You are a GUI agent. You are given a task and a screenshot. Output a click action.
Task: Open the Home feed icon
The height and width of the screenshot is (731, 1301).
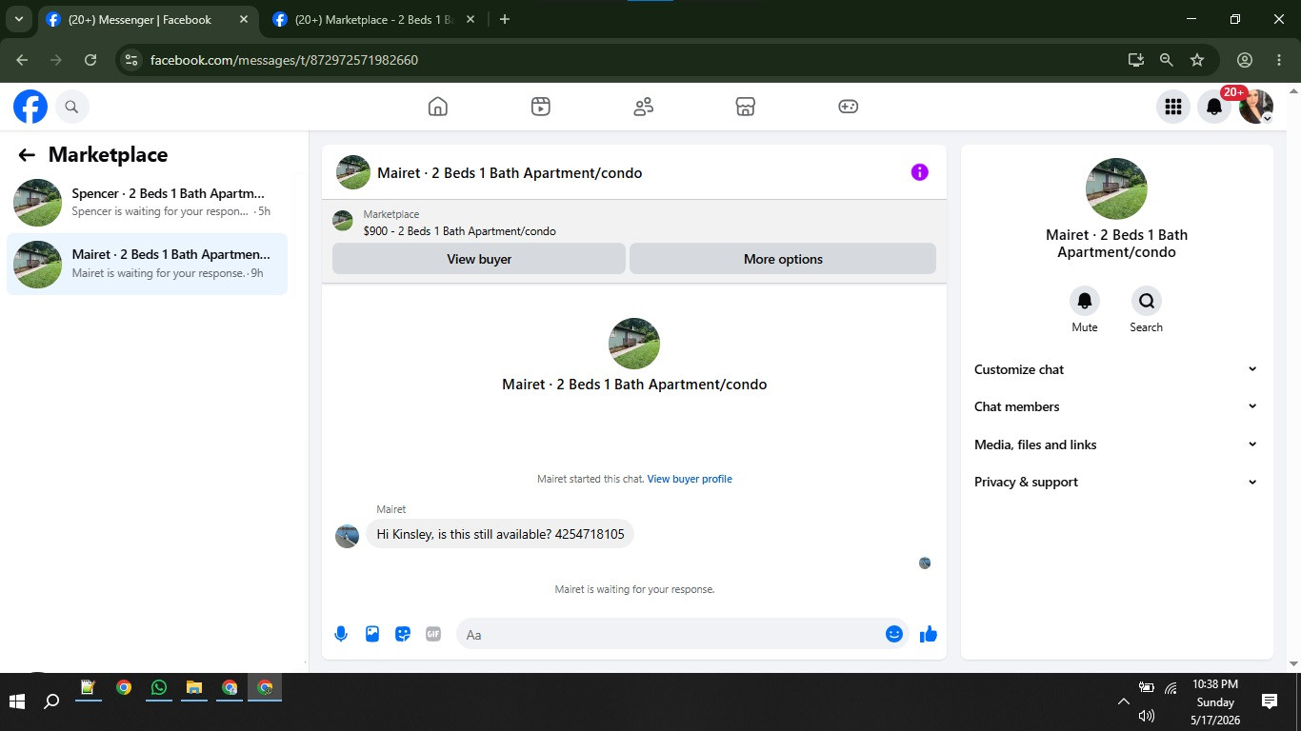click(438, 107)
